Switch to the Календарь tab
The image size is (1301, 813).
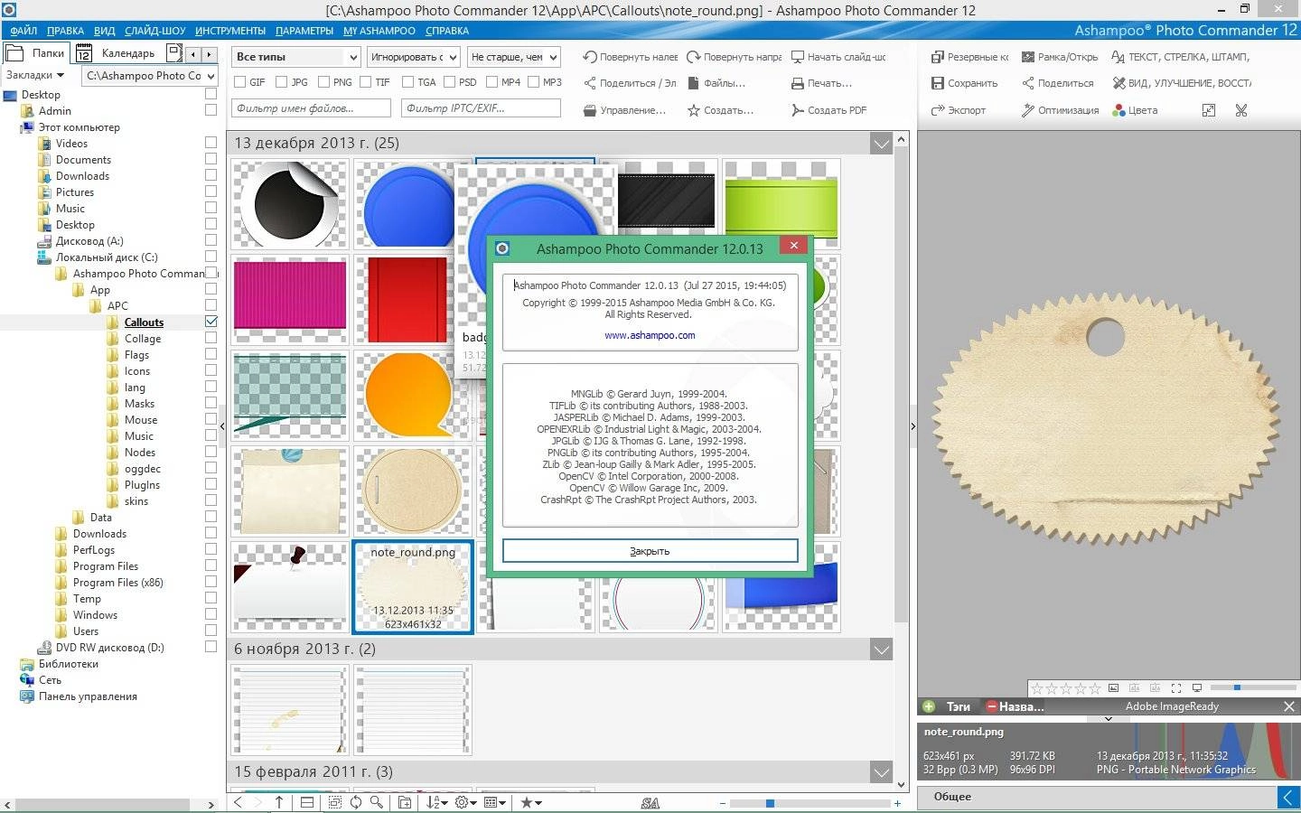pos(117,53)
